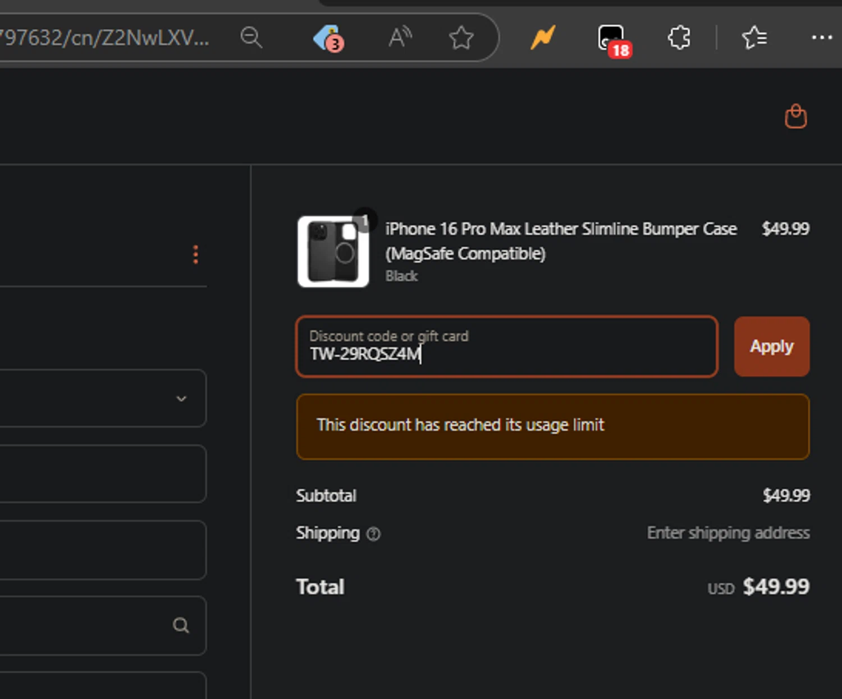Click the Read aloud icon
Image resolution: width=842 pixels, height=699 pixels.
pos(400,38)
